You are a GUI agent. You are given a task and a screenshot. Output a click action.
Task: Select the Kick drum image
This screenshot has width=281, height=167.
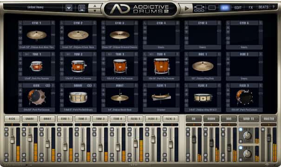(x=37, y=97)
